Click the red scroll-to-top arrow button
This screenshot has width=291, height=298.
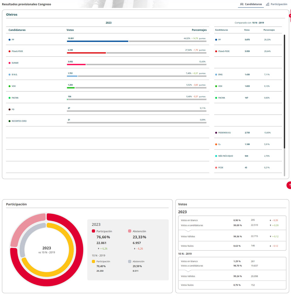[x=289, y=185]
